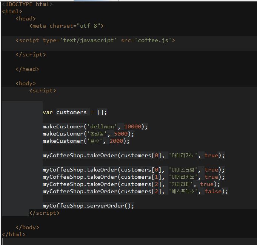Viewport: 257px width, 245px height.
Task: Click the false argument value
Action: 213,191
